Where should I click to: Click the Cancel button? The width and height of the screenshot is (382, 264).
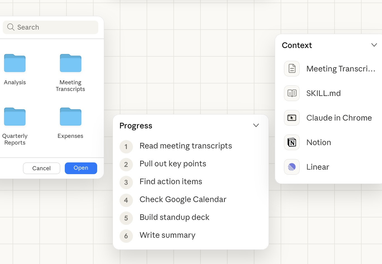click(42, 168)
